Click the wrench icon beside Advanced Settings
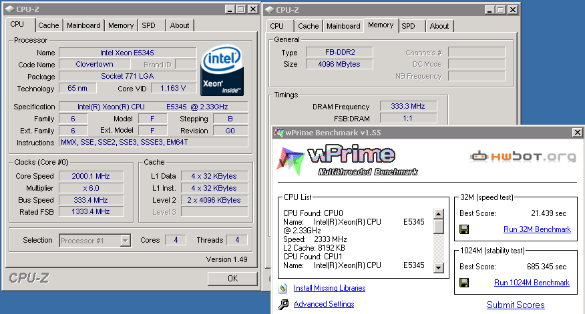The width and height of the screenshot is (585, 314). [x=283, y=304]
